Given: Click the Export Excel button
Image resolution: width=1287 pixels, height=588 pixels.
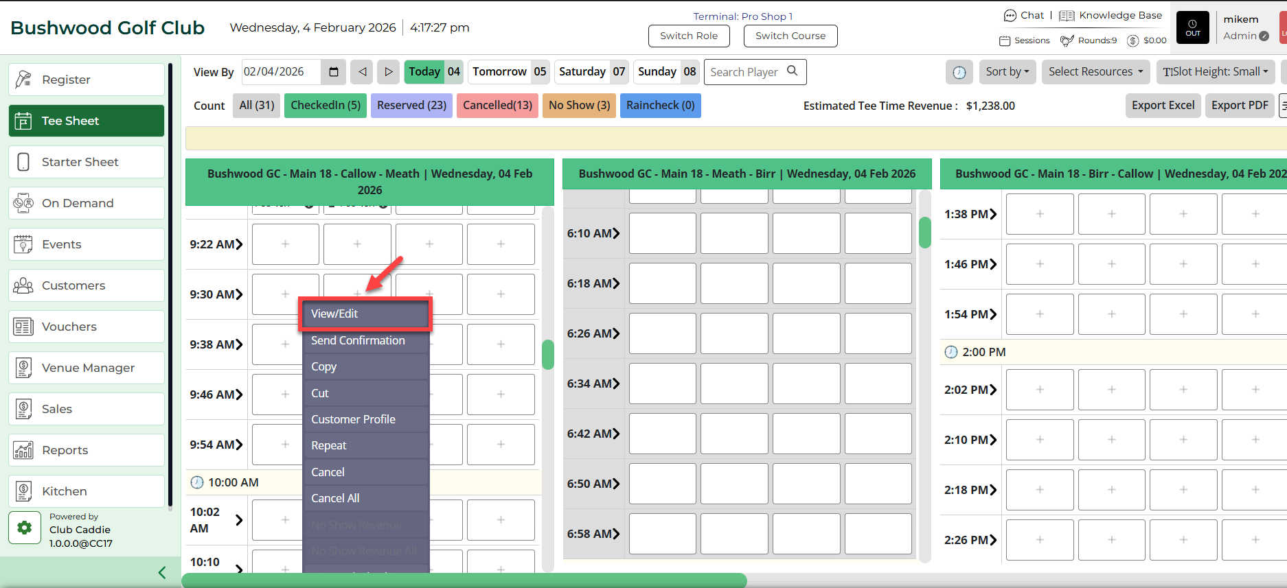Looking at the screenshot, I should click(1163, 106).
